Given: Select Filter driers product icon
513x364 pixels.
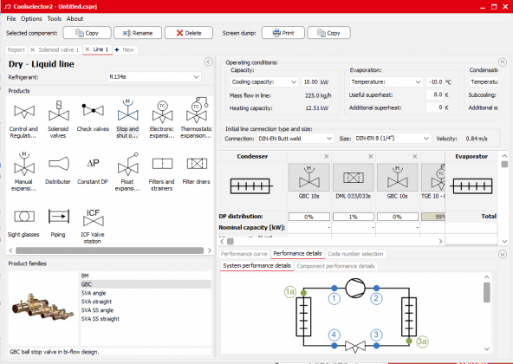Looking at the screenshot, I should (x=197, y=164).
